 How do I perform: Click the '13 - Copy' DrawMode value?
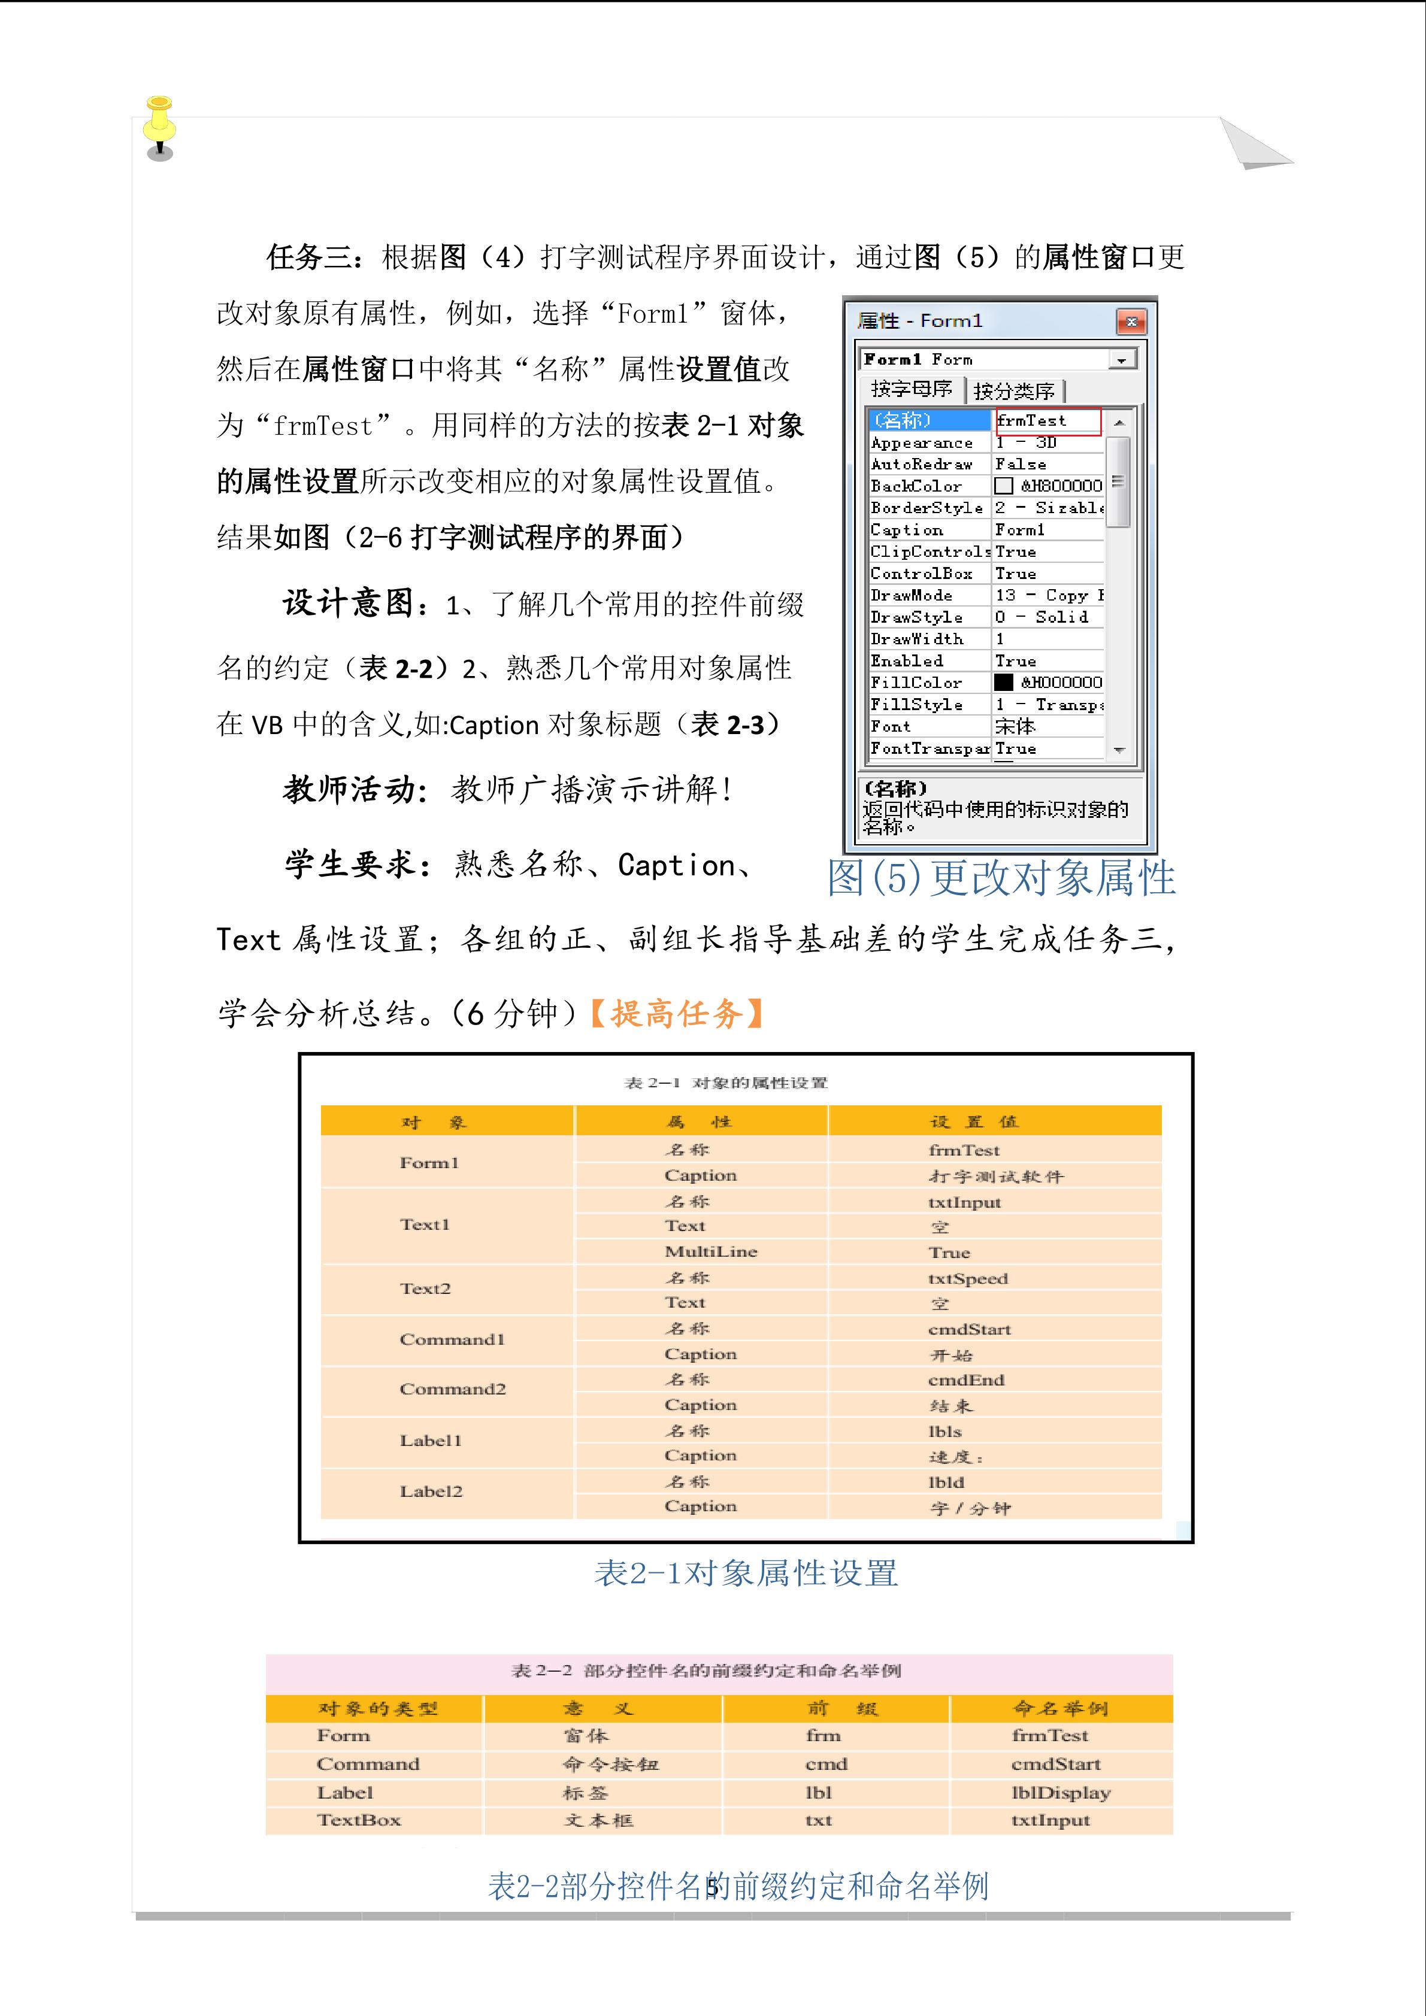pyautogui.click(x=1049, y=595)
